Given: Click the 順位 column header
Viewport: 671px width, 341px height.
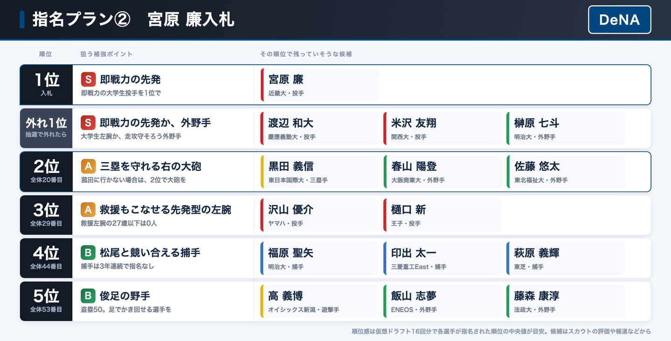Looking at the screenshot, I should pos(46,54).
